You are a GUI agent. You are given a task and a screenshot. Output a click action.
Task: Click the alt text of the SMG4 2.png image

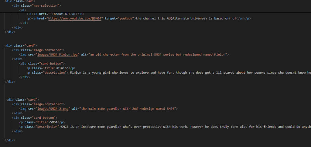[x=128, y=109]
